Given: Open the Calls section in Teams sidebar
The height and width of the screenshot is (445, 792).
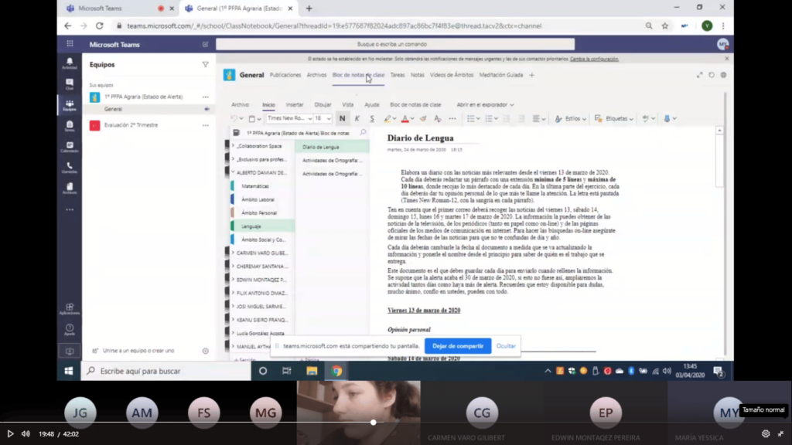Looking at the screenshot, I should [x=69, y=168].
